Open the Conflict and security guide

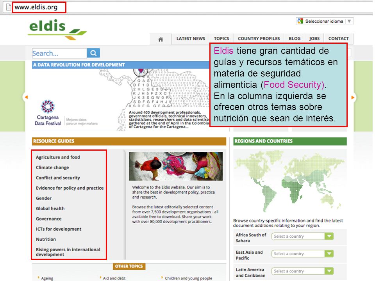pyautogui.click(x=58, y=178)
